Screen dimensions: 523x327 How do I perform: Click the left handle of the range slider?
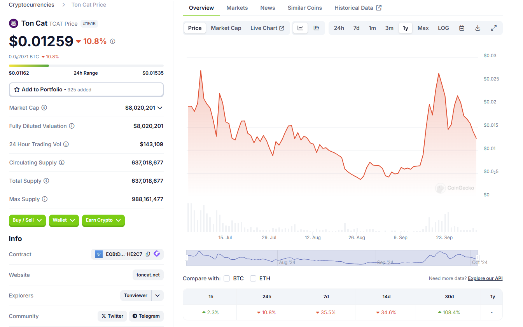click(x=186, y=258)
